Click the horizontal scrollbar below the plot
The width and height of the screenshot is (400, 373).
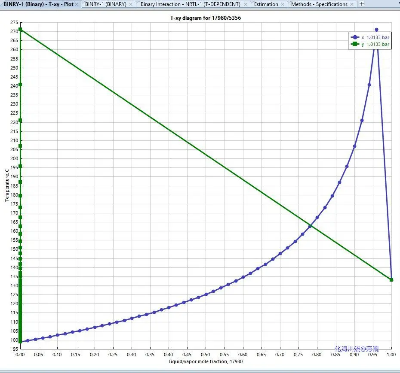click(x=200, y=370)
